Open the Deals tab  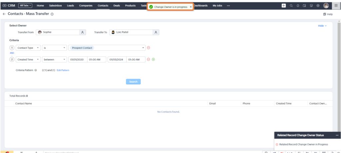(x=117, y=6)
